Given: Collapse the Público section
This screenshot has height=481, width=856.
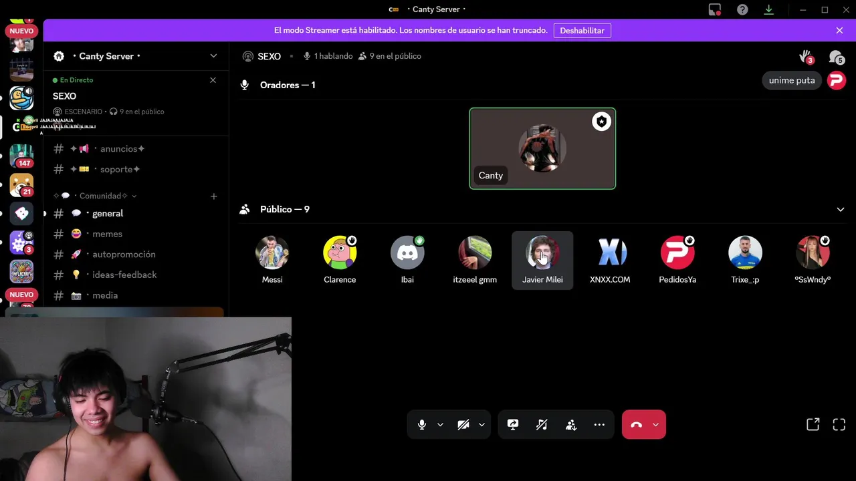Looking at the screenshot, I should 841,209.
